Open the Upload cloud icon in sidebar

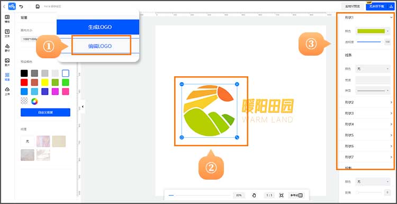[7, 91]
